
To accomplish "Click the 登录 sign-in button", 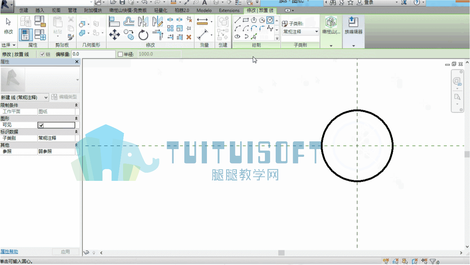I will pos(369,2).
